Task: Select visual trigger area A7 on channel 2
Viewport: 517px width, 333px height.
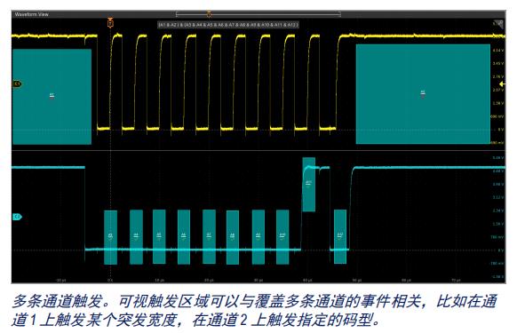Action: point(209,237)
